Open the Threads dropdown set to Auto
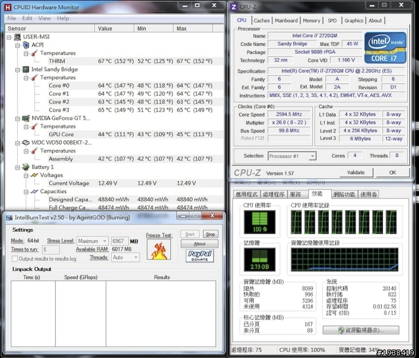 (x=125, y=257)
